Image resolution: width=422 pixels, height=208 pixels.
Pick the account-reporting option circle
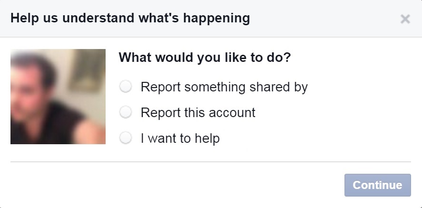(126, 113)
